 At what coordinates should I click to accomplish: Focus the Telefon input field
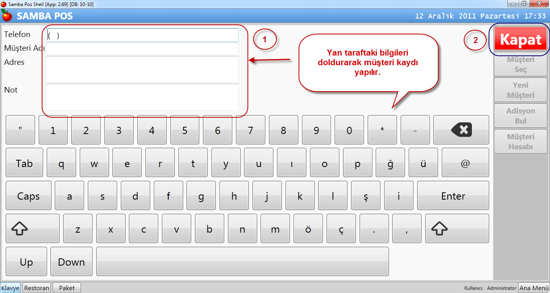[143, 35]
